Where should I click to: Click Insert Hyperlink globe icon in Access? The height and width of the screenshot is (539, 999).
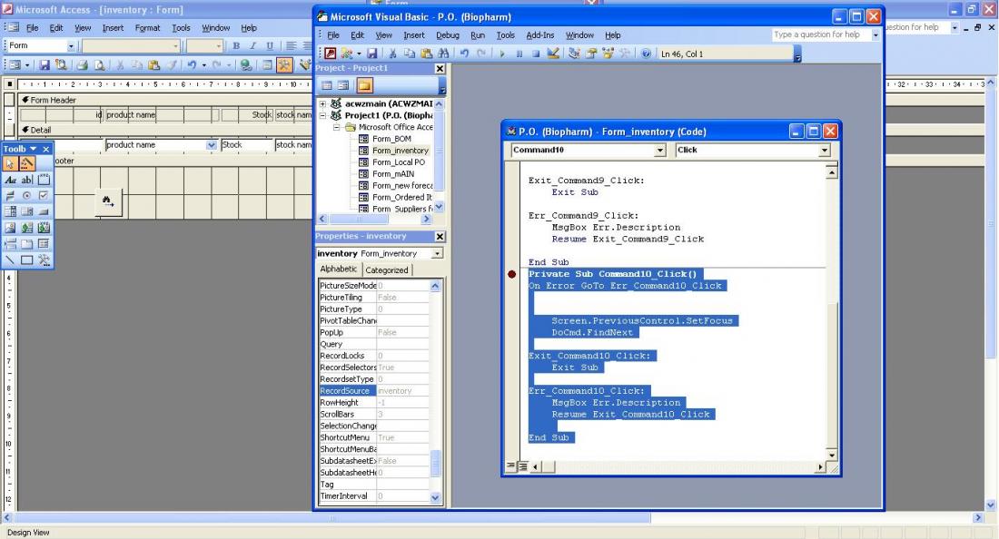pos(245,65)
